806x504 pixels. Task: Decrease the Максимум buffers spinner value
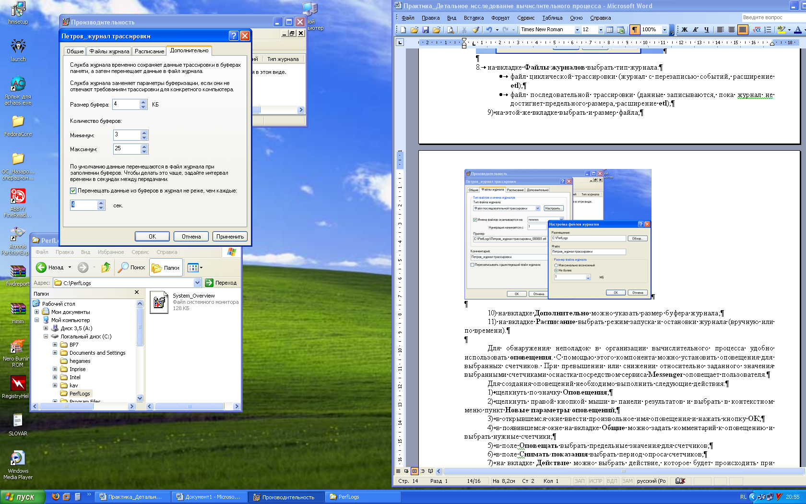pyautogui.click(x=144, y=152)
